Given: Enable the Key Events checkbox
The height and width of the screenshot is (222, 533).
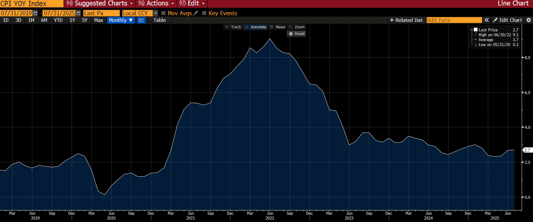Looking at the screenshot, I should point(204,13).
